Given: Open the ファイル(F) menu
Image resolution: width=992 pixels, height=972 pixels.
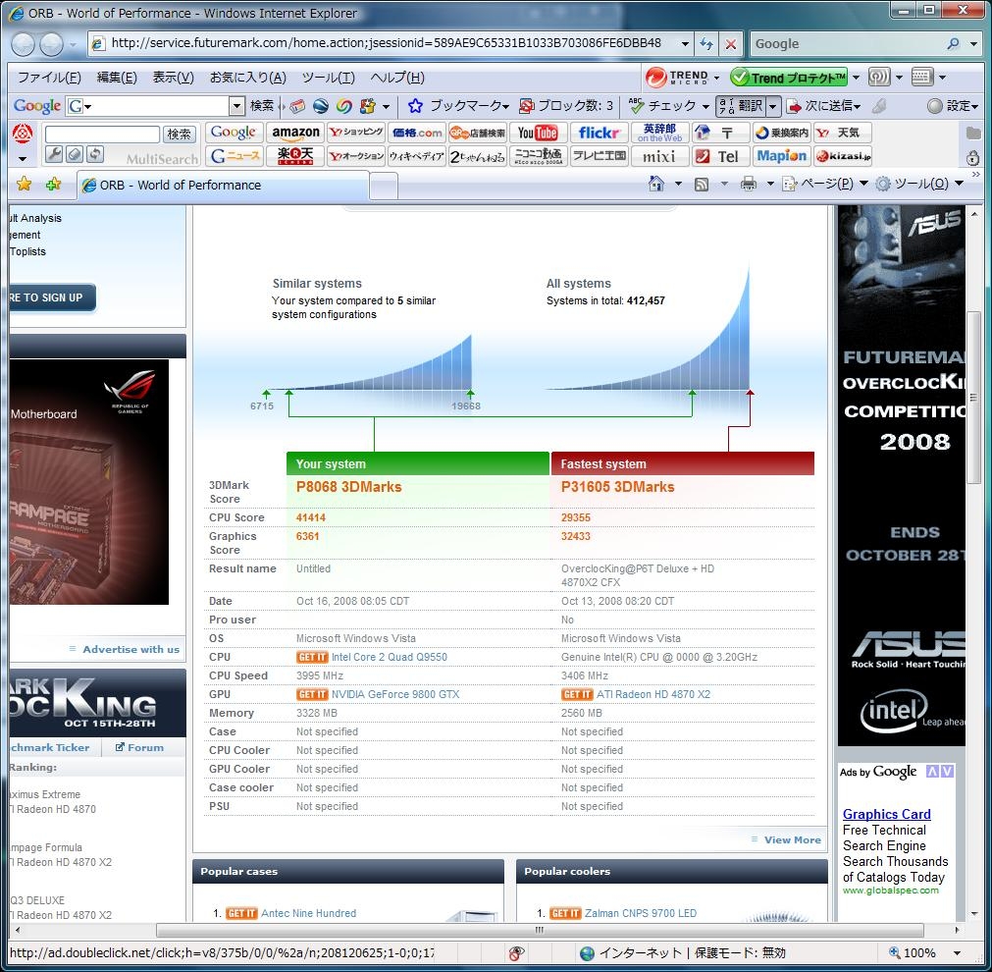Looking at the screenshot, I should click(49, 78).
